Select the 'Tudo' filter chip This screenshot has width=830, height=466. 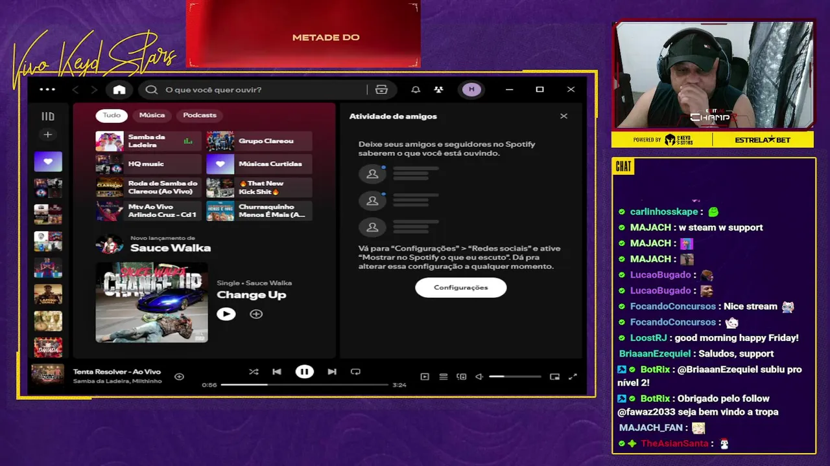(x=112, y=115)
